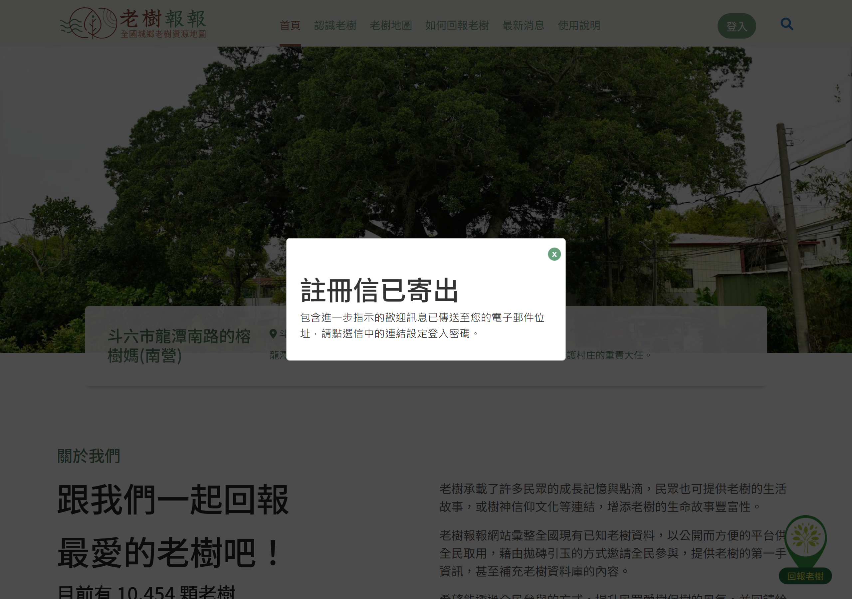852x599 pixels.
Task: Click the floating 回報老樹 tree pin button
Action: coord(805,549)
